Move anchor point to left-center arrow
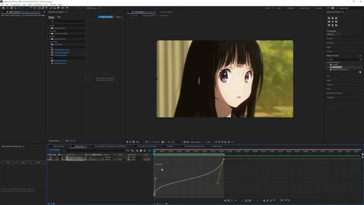 pos(329,22)
